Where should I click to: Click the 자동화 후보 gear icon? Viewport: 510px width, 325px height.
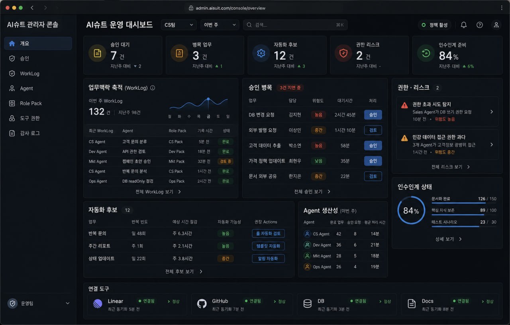(261, 53)
